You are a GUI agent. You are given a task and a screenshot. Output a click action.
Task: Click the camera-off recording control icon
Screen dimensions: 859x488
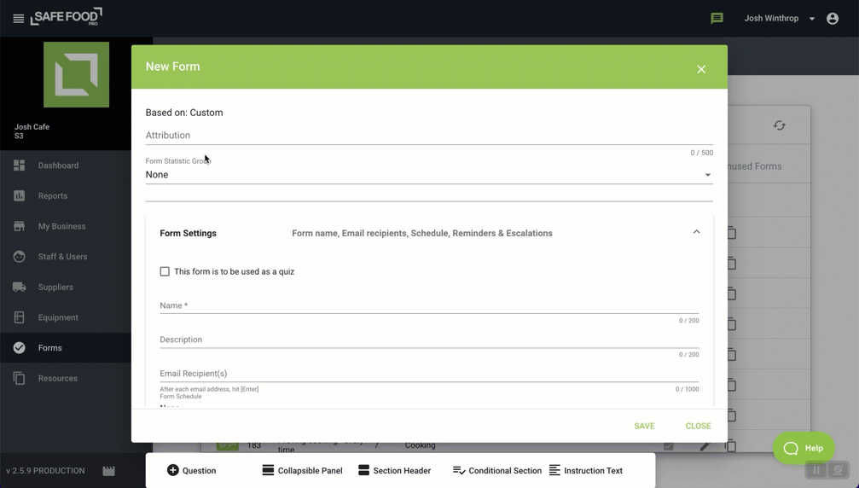point(838,470)
